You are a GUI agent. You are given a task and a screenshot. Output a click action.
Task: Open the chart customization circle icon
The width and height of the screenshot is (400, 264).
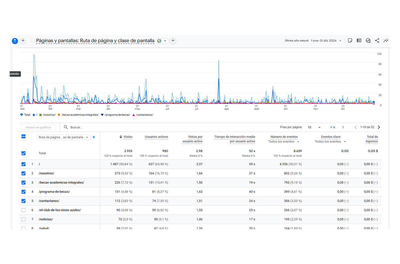(368, 41)
